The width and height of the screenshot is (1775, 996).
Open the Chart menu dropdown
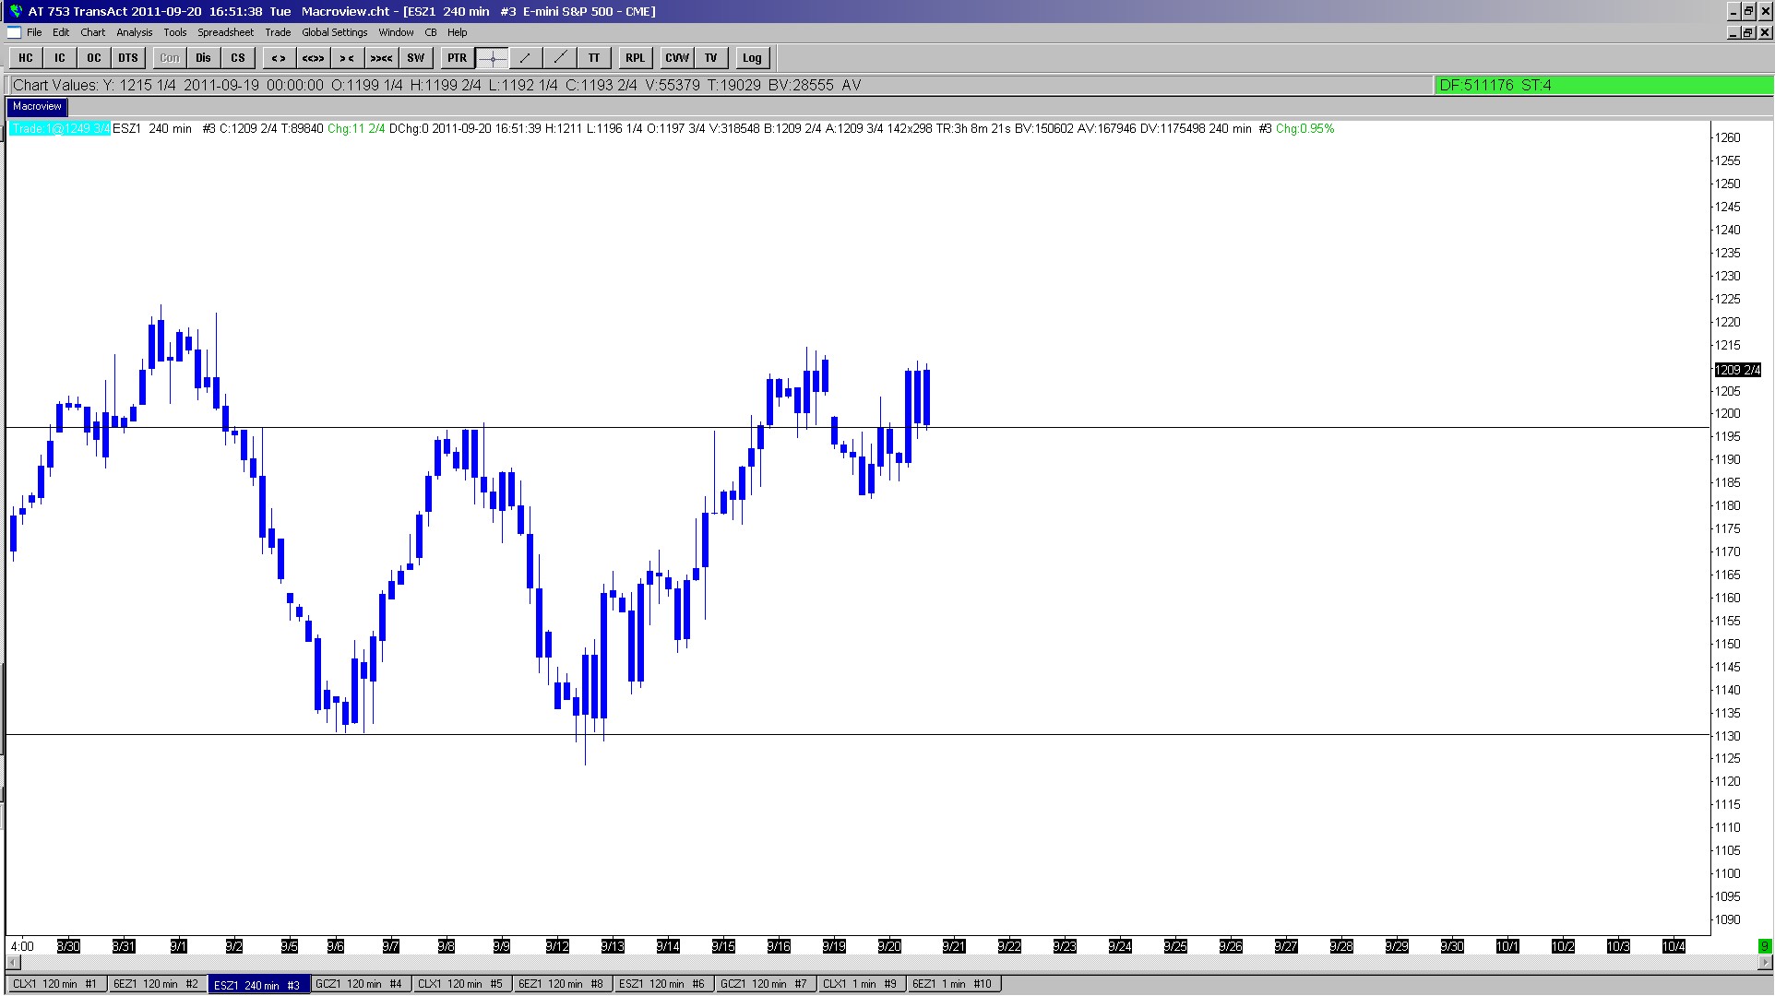click(92, 32)
